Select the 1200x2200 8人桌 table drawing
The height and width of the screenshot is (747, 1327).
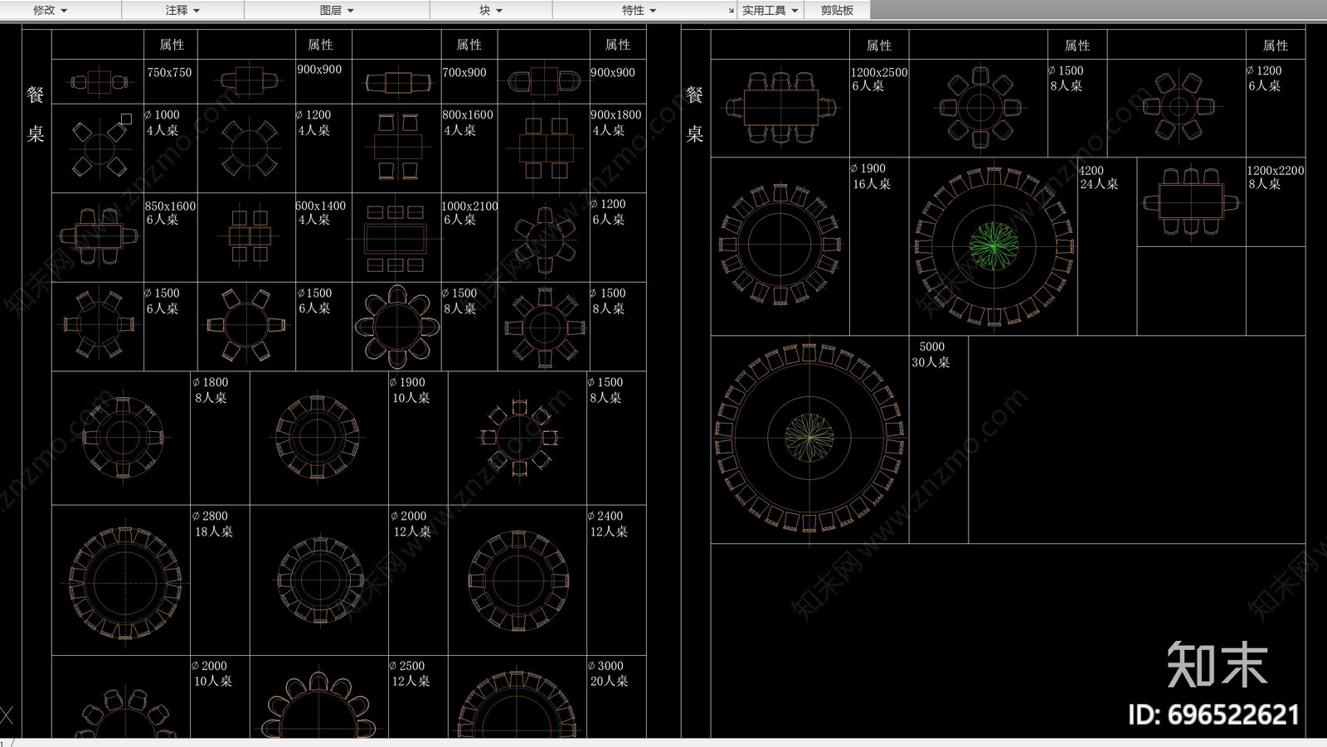click(x=1191, y=201)
